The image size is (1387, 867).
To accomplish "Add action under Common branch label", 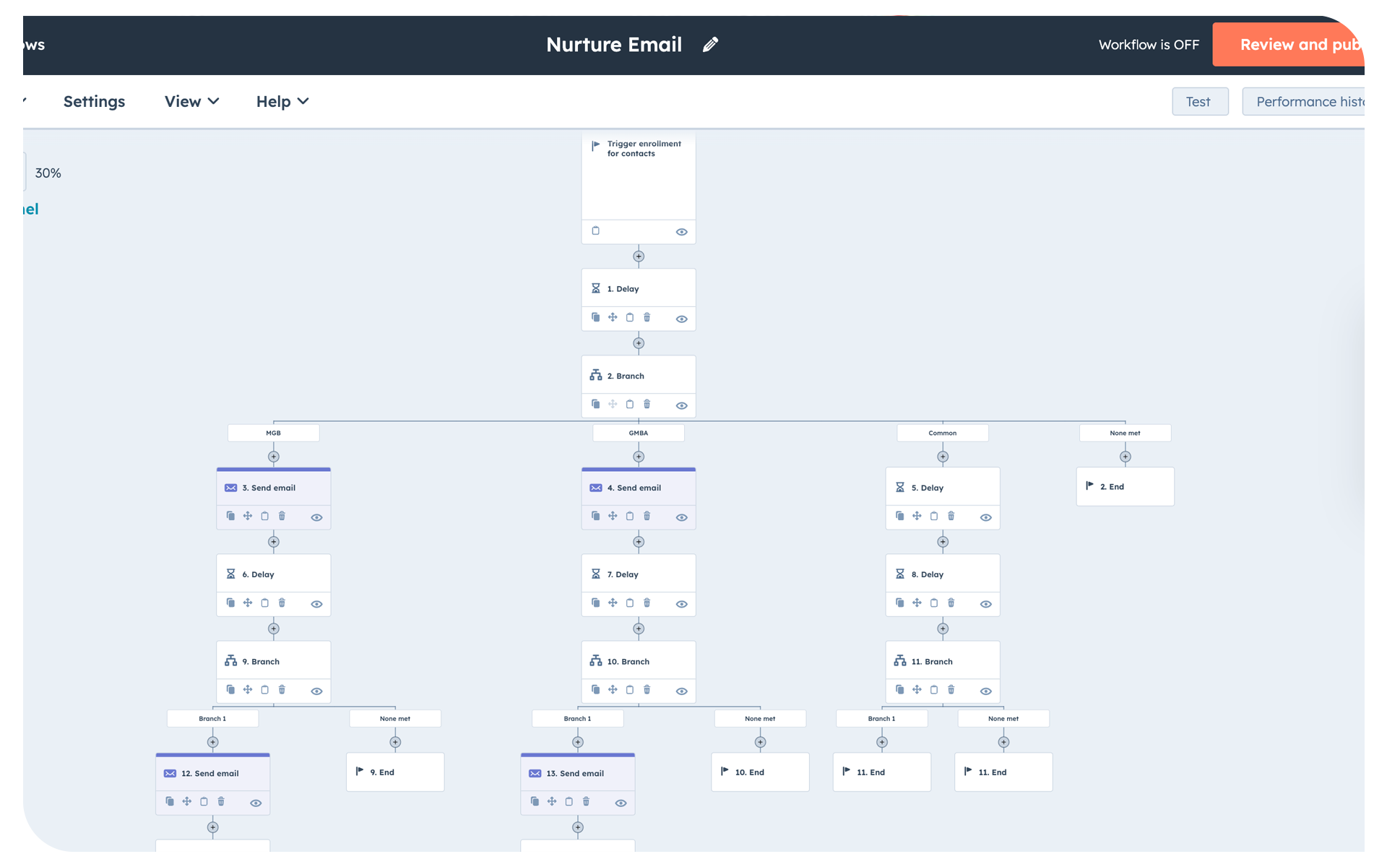I will tap(943, 457).
